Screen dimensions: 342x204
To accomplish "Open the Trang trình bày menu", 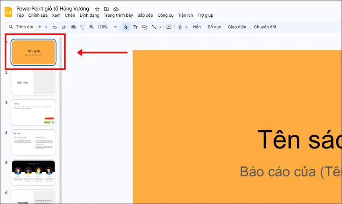I will point(118,16).
